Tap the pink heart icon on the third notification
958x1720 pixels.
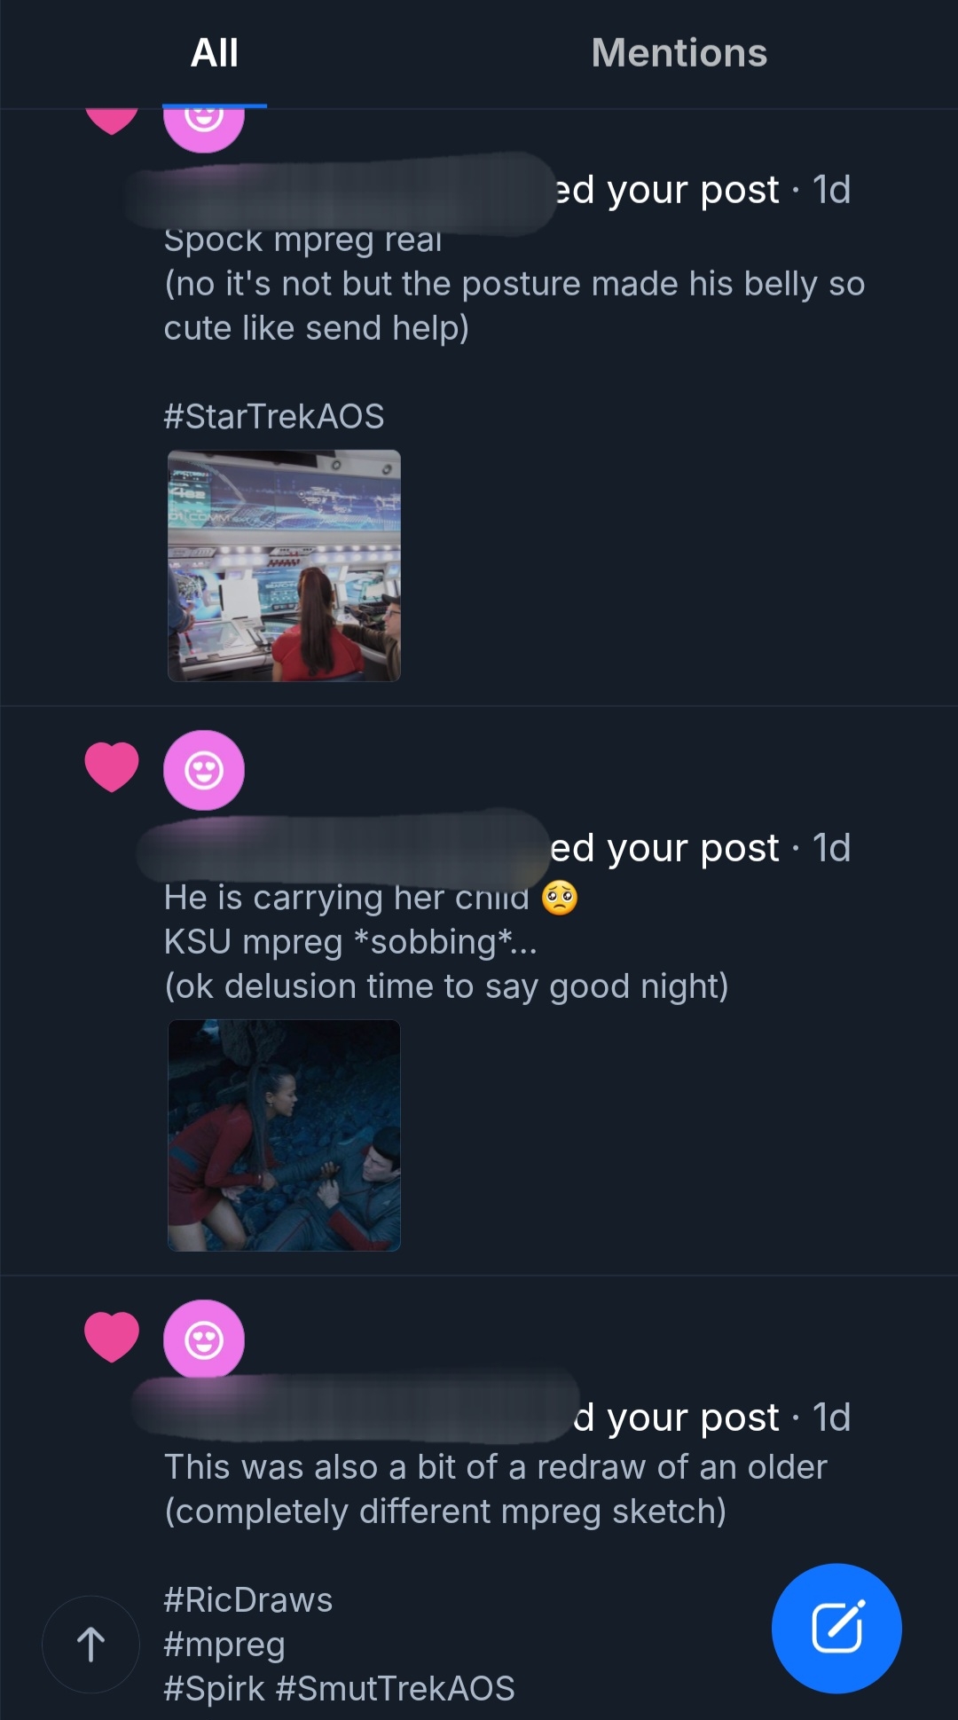pos(112,1336)
